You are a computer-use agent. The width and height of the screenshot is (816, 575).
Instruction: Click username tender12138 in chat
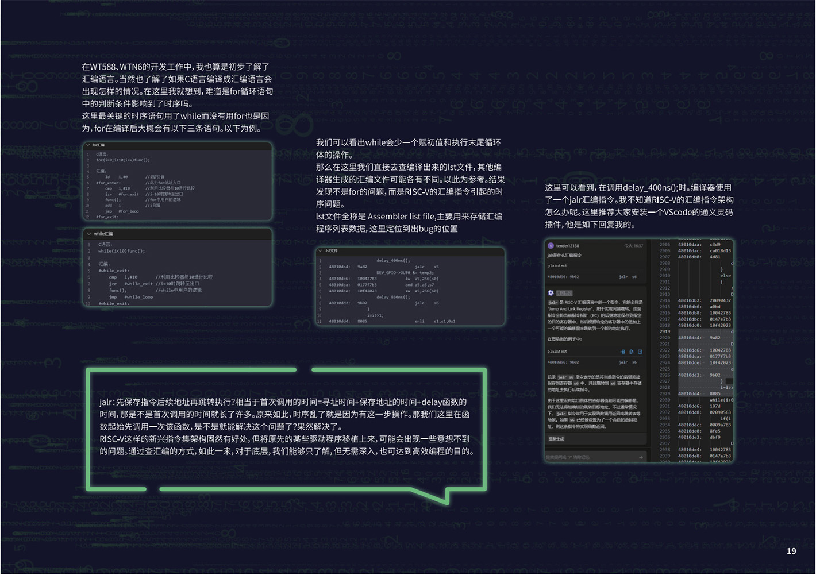(x=567, y=246)
